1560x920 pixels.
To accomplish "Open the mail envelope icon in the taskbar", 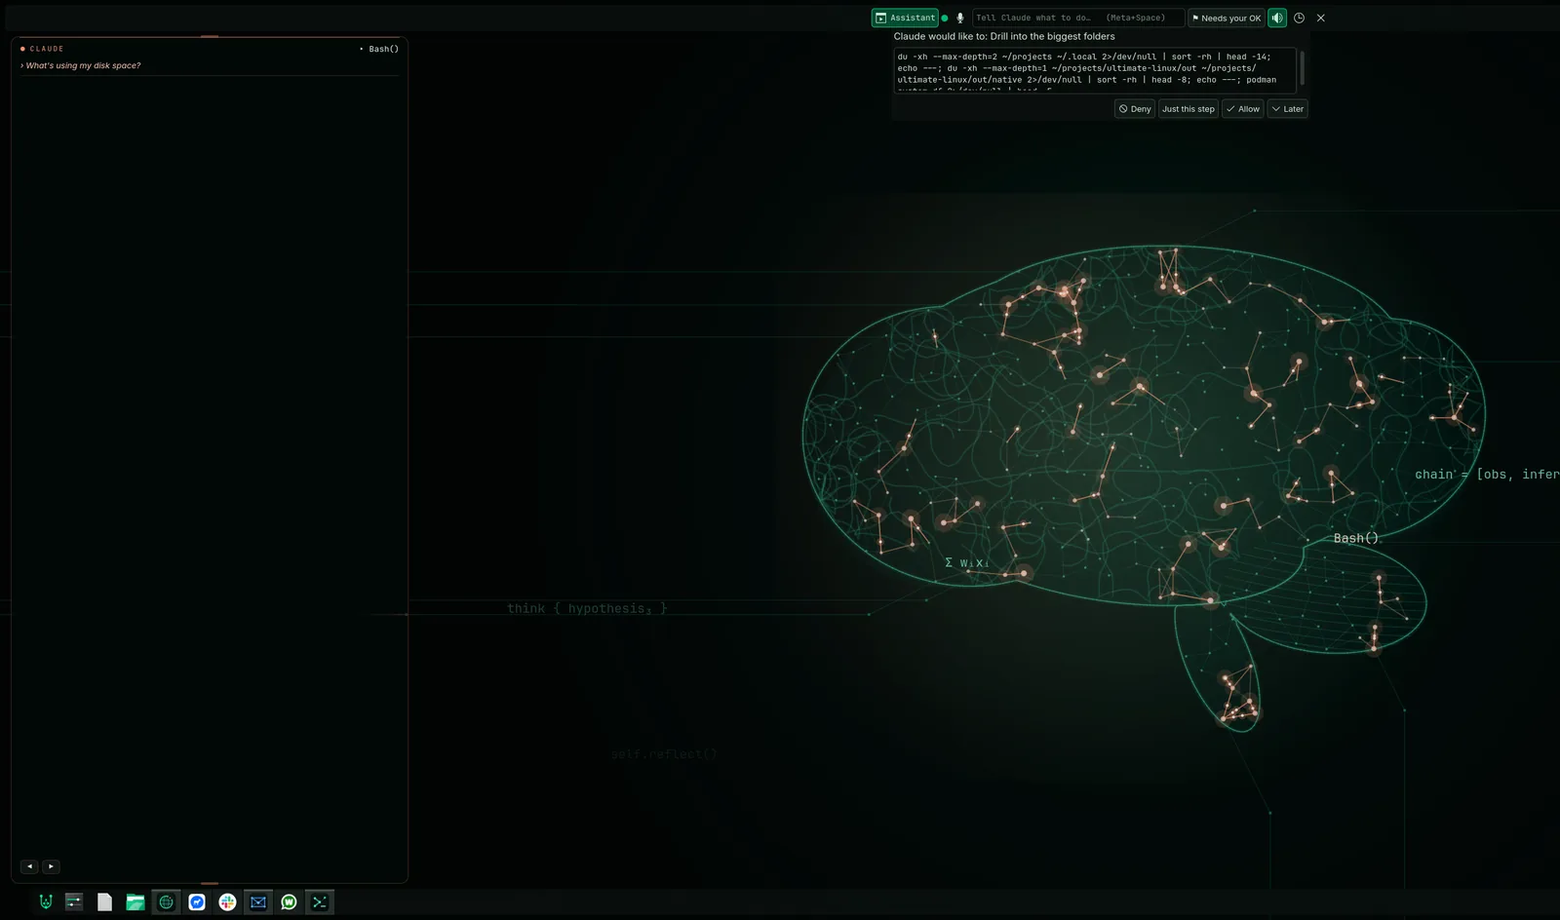I will point(258,902).
